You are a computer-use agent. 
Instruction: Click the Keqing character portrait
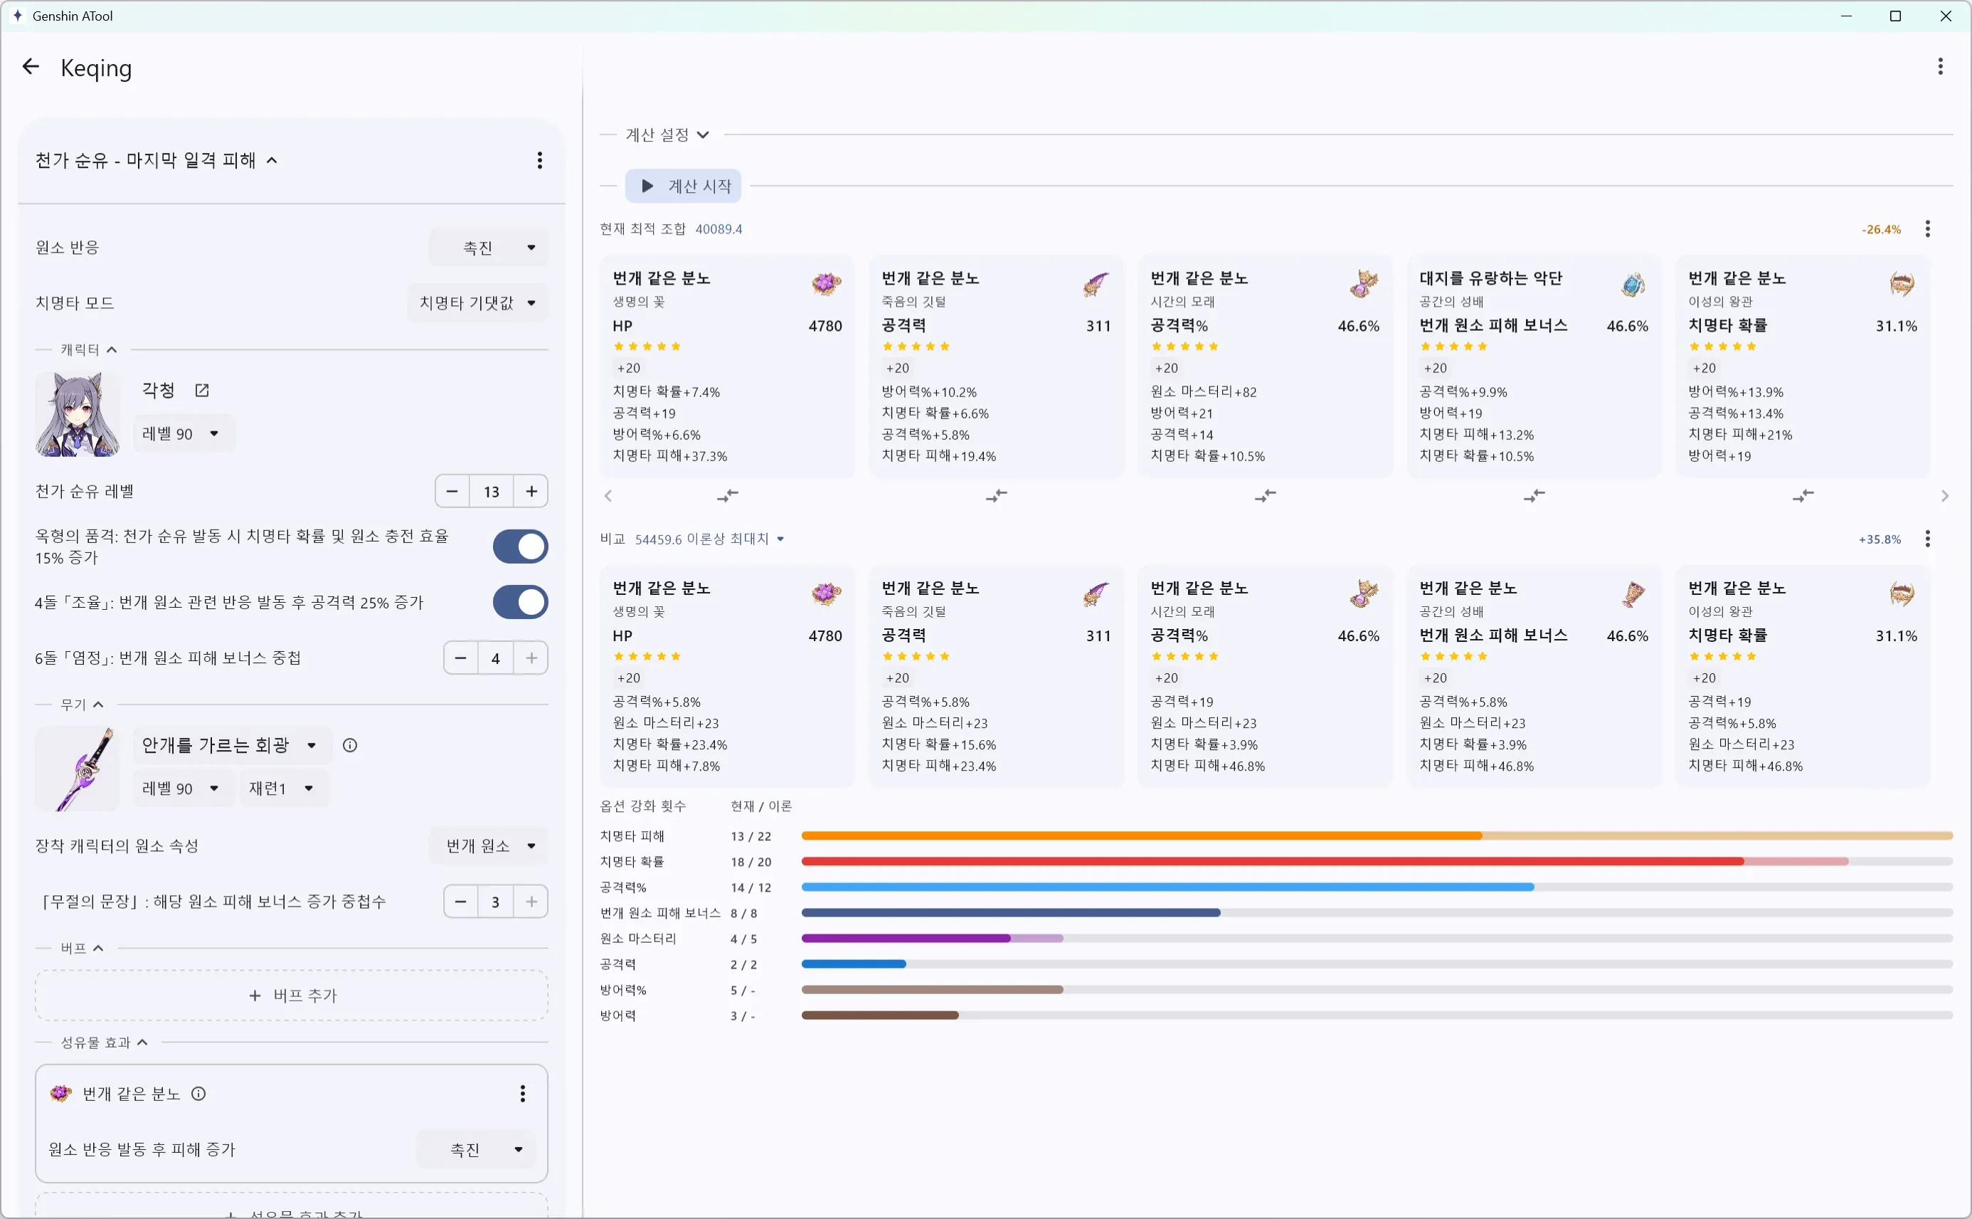[78, 414]
